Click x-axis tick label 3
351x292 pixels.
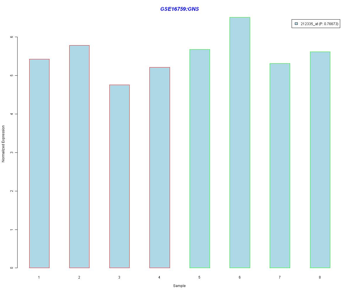pyautogui.click(x=119, y=277)
